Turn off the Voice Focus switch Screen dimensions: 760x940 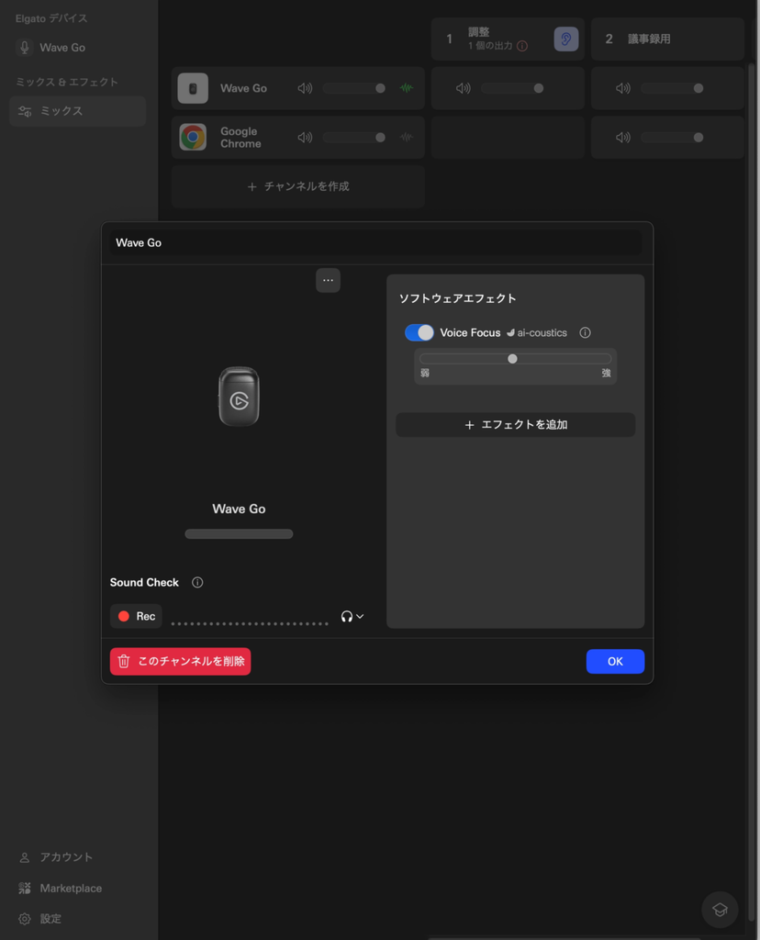(419, 332)
